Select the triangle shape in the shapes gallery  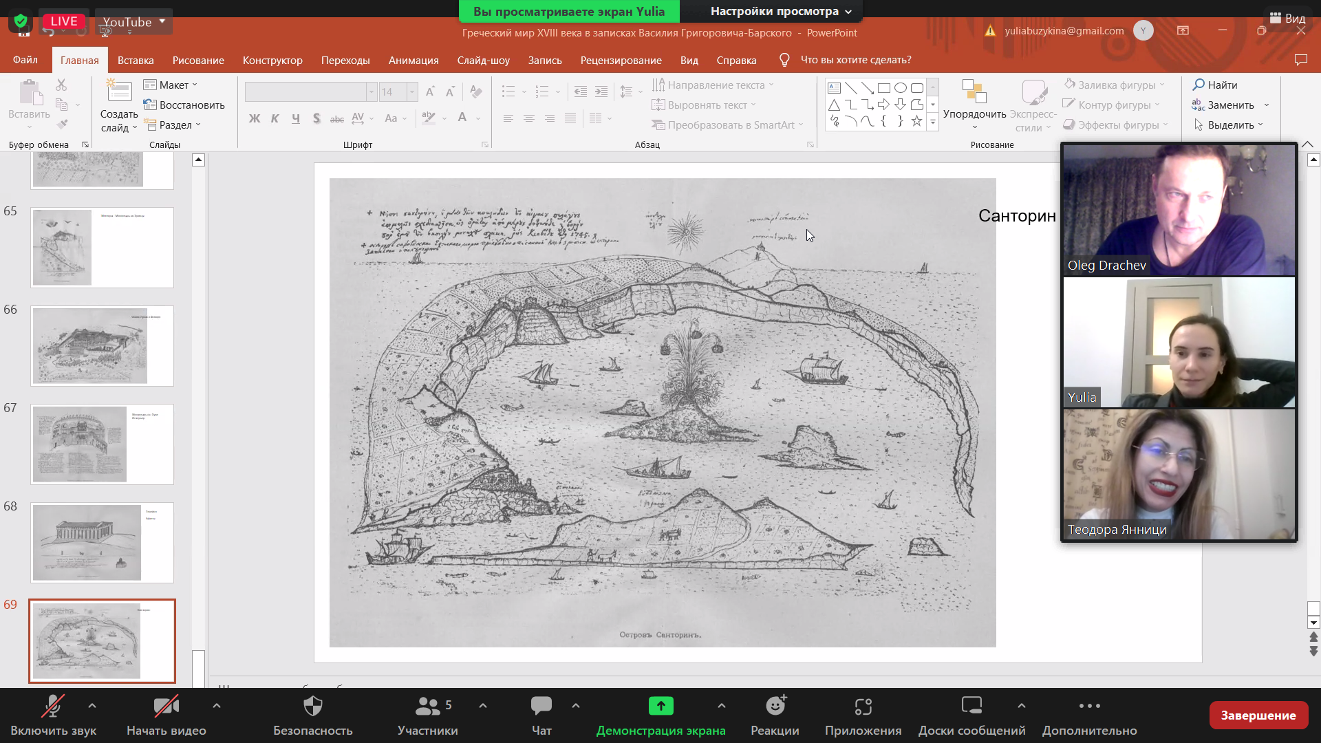[834, 105]
